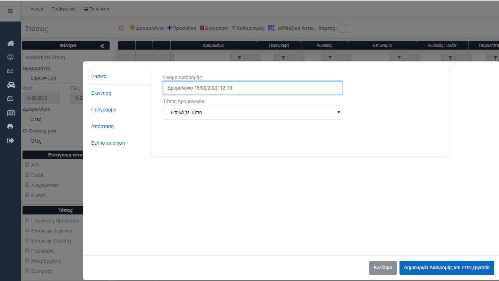
Task: Click the orange refresh icon in toolbar
Action: click(x=121, y=28)
